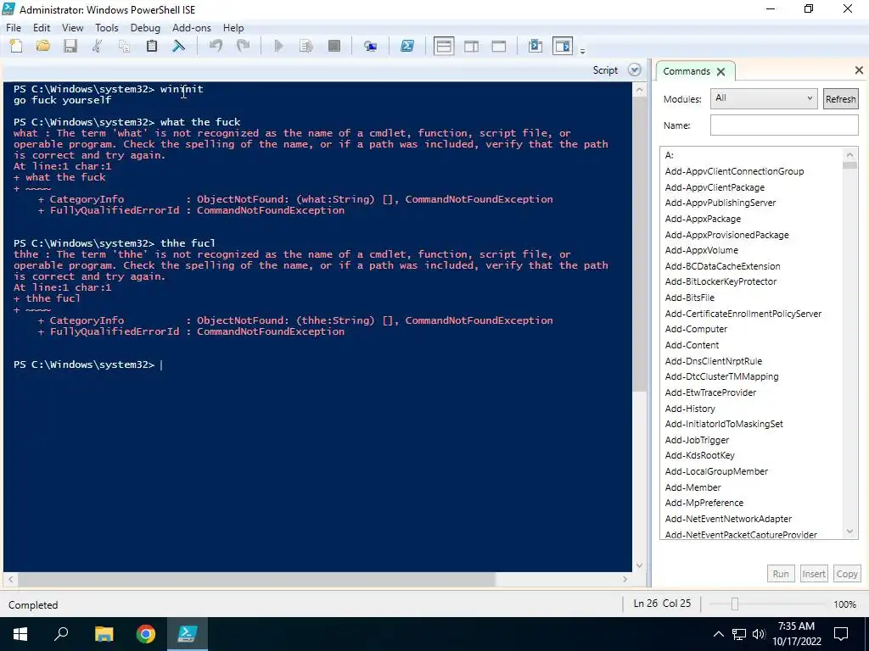Select Add-BitLockerKeyProtector command
The image size is (869, 651).
click(x=720, y=281)
